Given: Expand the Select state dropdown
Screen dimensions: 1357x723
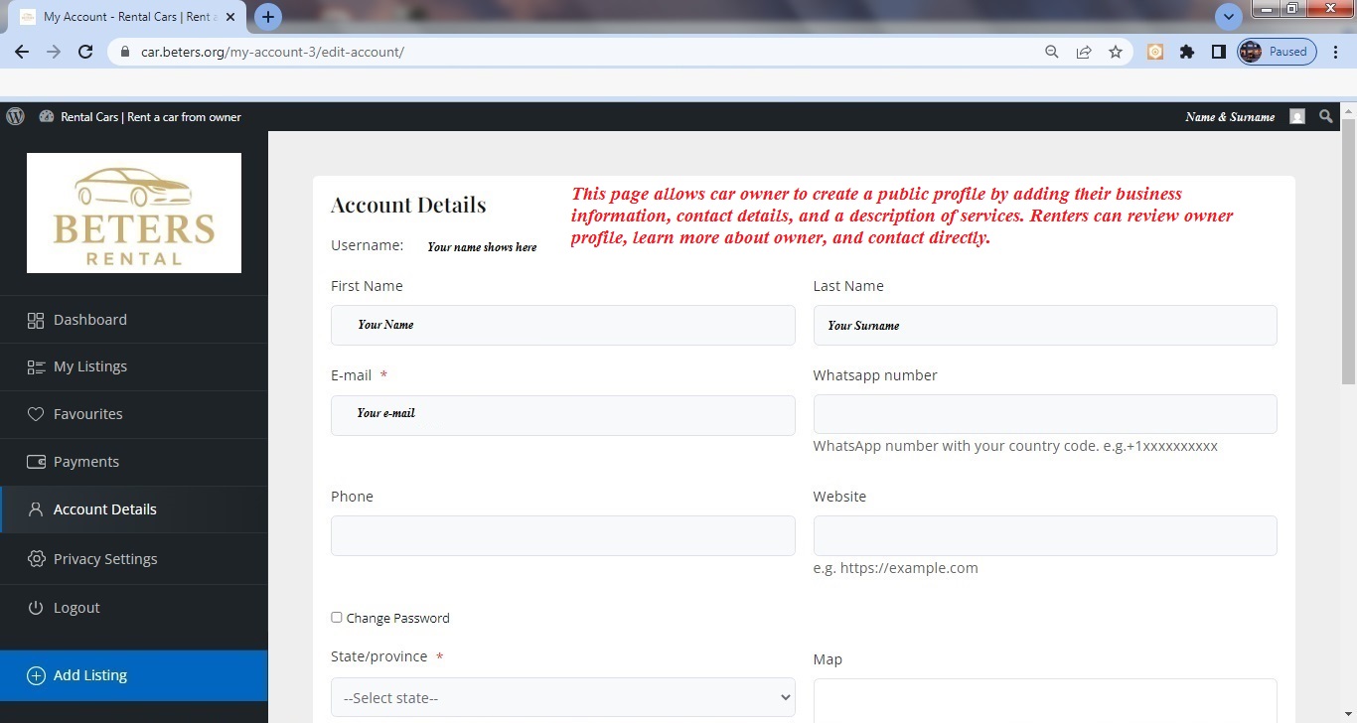Looking at the screenshot, I should coord(562,697).
